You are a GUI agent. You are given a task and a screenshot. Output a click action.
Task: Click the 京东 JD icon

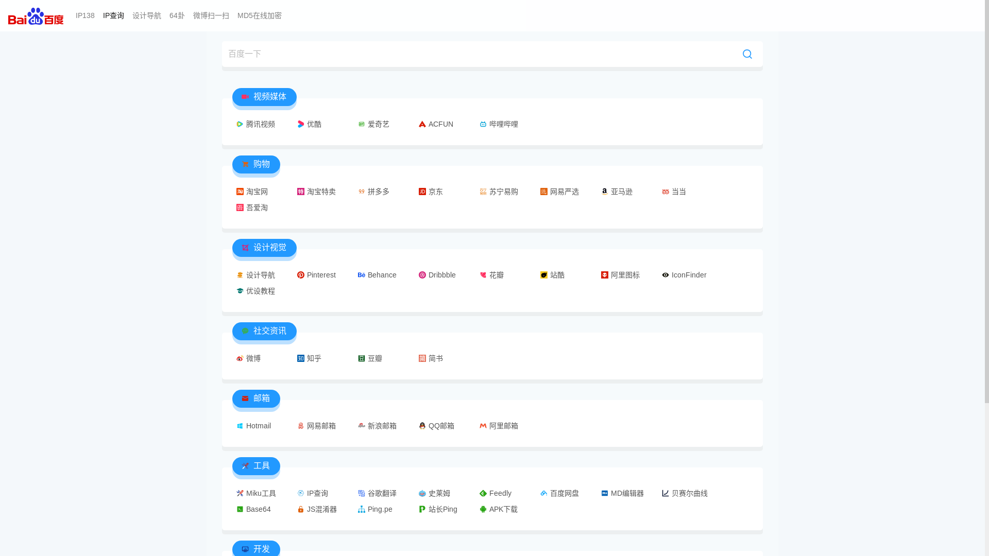[422, 192]
